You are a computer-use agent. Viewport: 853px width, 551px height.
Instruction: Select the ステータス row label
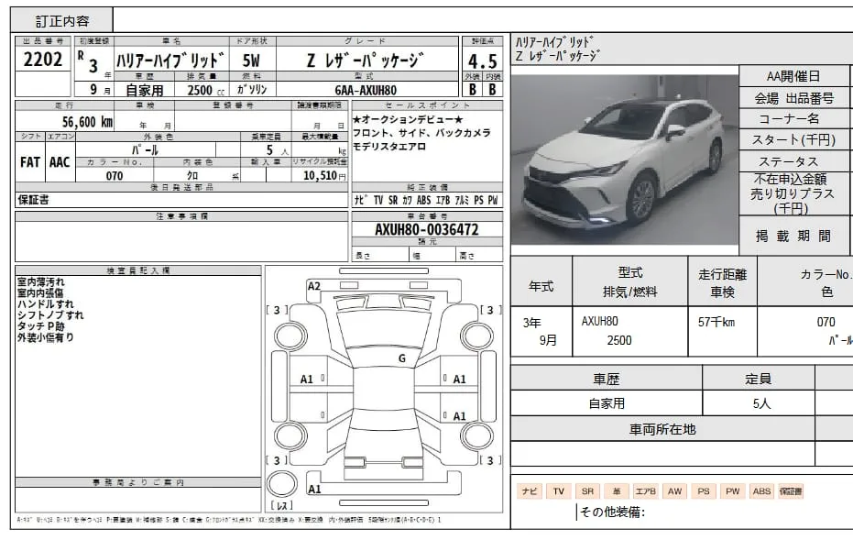click(x=793, y=161)
